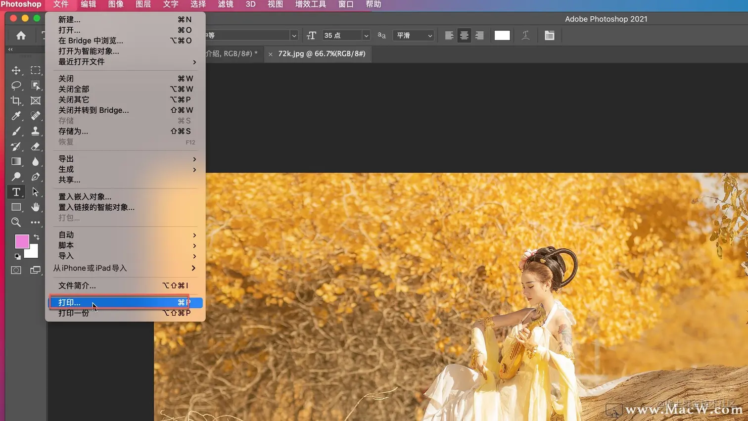Choose 文件简介... menu item
This screenshot has width=748, height=421.
pyautogui.click(x=126, y=285)
